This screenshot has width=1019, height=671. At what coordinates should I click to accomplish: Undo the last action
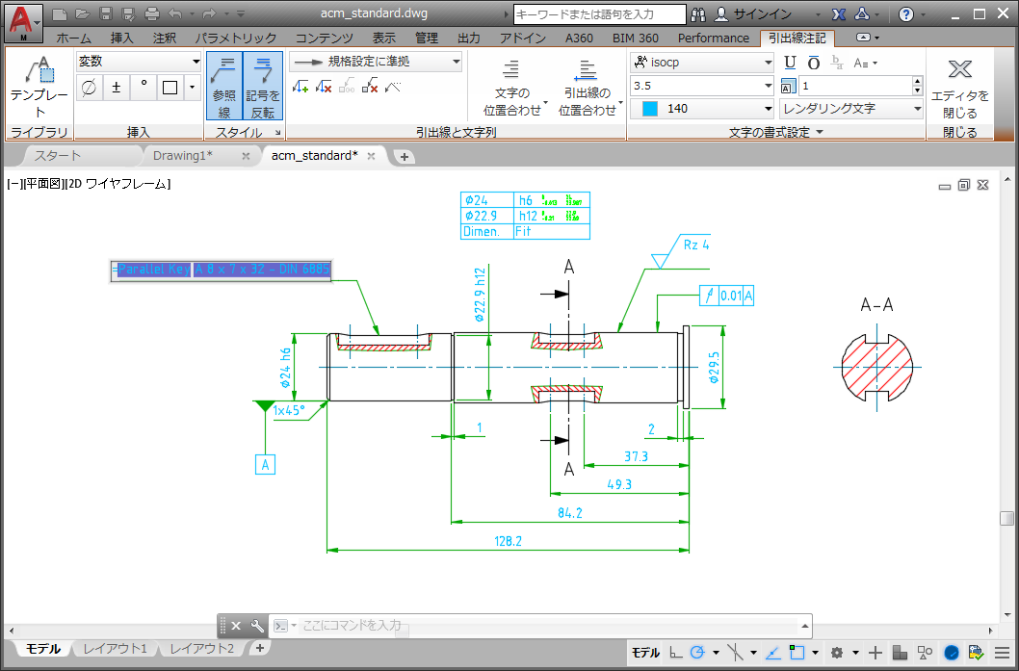coord(175,13)
